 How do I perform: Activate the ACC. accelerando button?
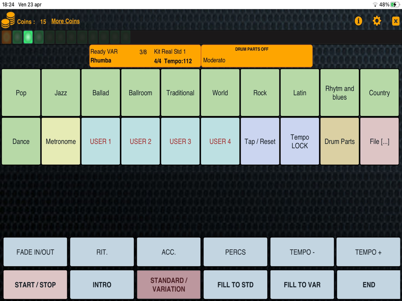click(169, 252)
